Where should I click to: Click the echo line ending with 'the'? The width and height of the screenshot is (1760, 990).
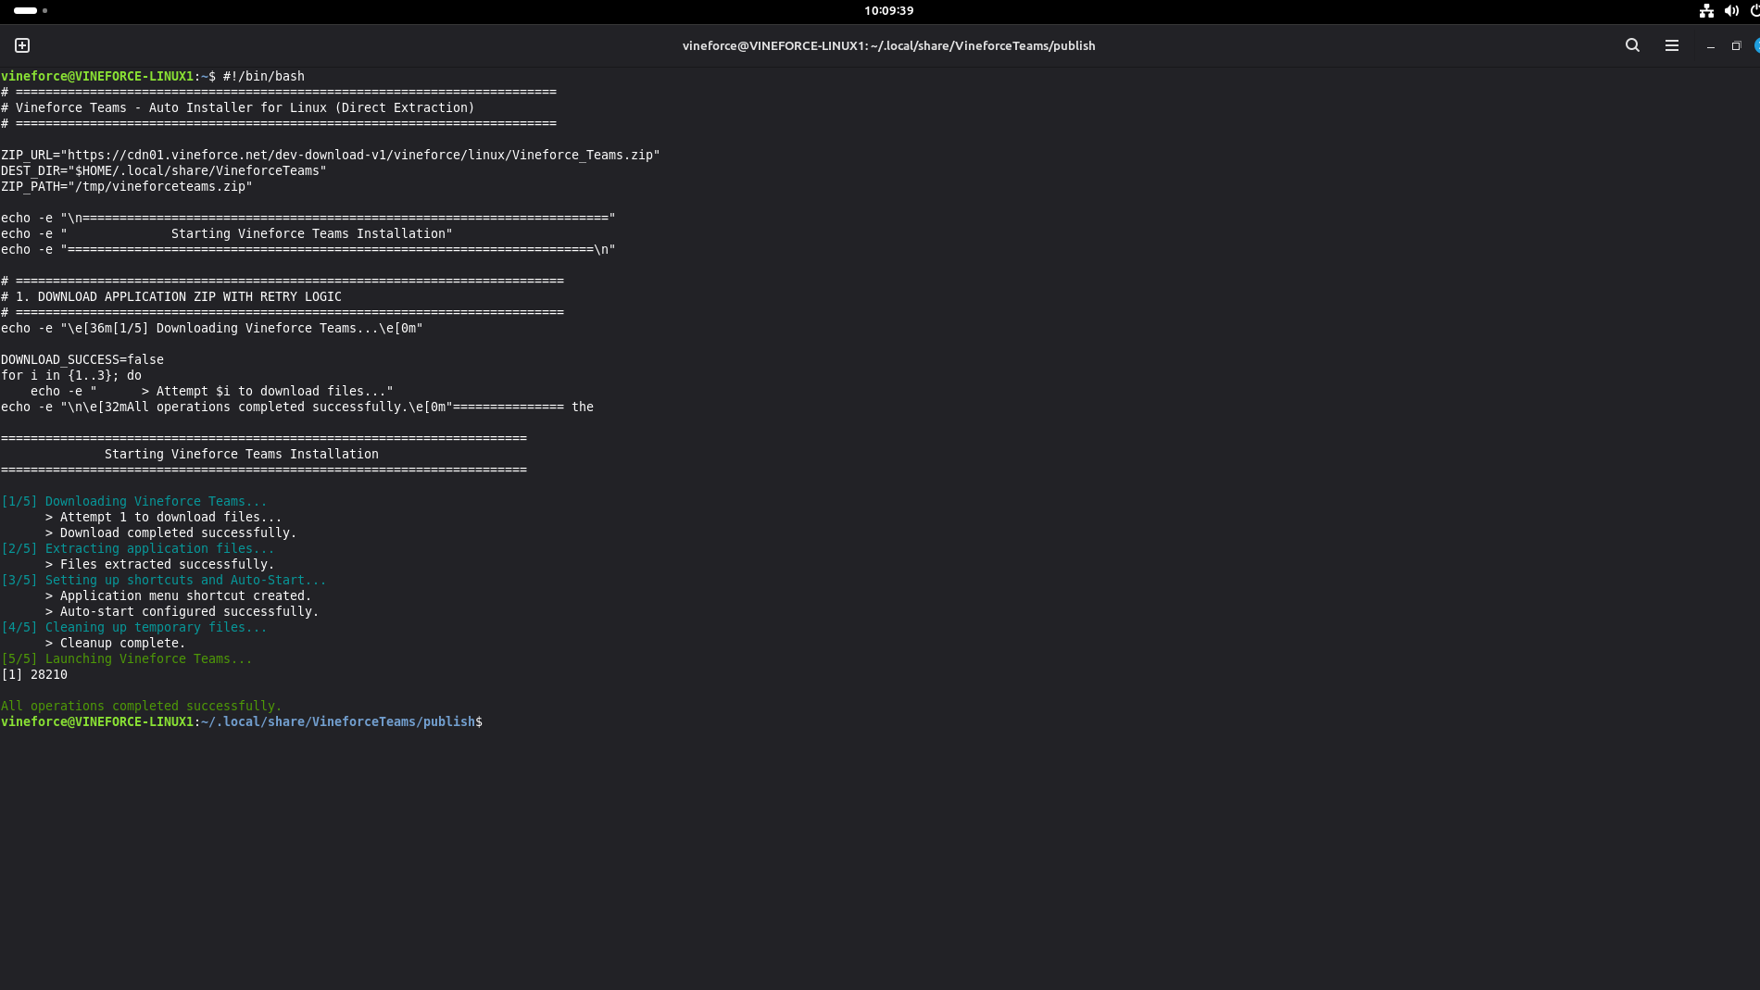point(297,407)
